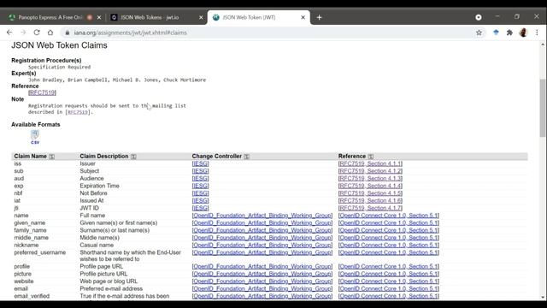The width and height of the screenshot is (547, 308).
Task: Open IESG link in iat row
Action: [x=200, y=200]
